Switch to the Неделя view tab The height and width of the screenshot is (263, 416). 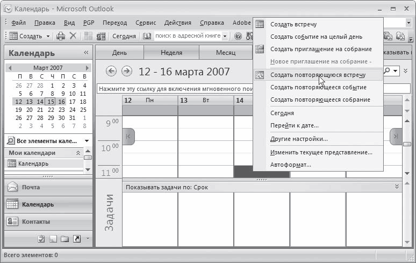pos(171,53)
